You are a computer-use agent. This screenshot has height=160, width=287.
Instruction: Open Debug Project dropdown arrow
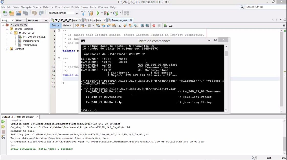point(111,13)
